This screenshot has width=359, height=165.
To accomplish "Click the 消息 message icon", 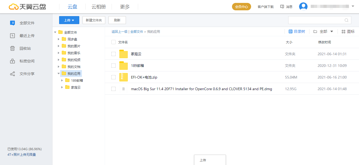I will (x=282, y=7).
